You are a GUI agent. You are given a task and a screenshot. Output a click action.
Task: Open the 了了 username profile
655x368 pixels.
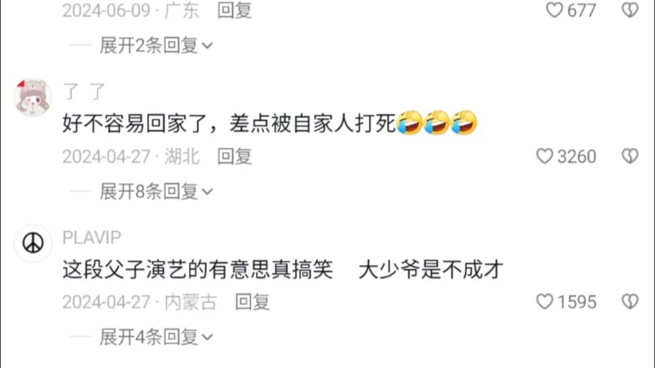coord(84,91)
